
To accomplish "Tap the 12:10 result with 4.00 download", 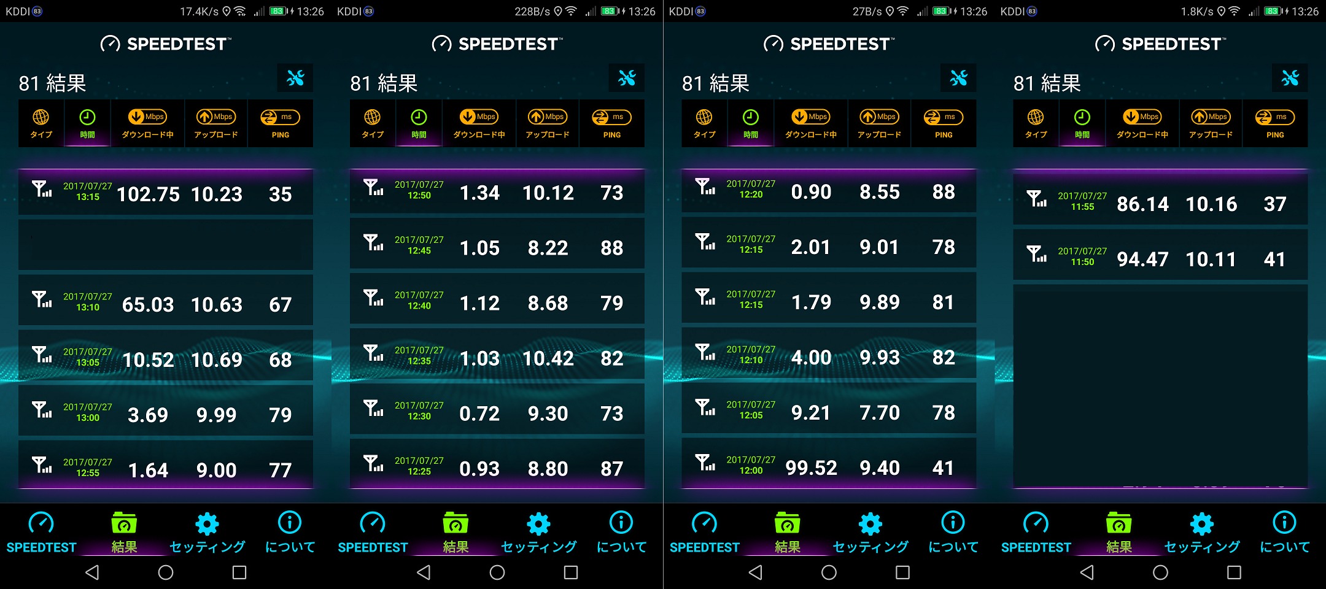I will pyautogui.click(x=829, y=356).
